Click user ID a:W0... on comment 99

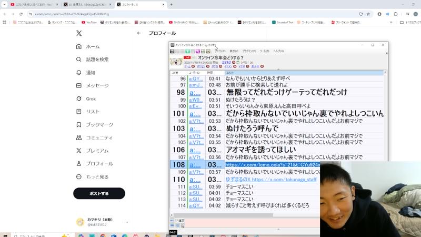click(x=196, y=100)
